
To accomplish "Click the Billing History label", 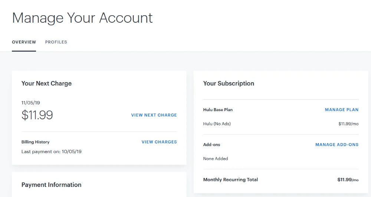I will (36, 142).
